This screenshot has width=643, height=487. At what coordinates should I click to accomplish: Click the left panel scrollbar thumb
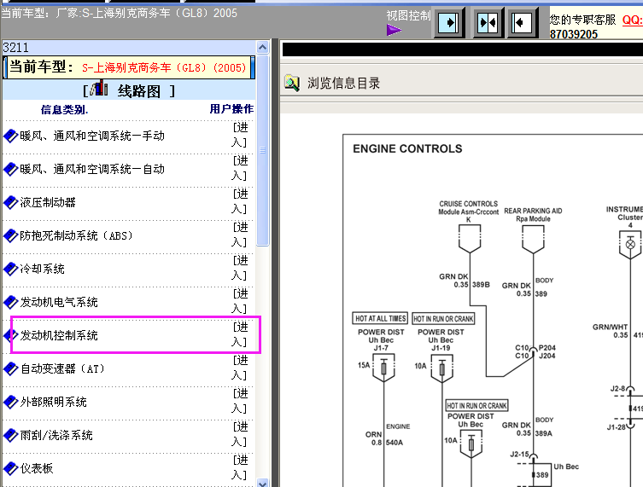click(262, 150)
